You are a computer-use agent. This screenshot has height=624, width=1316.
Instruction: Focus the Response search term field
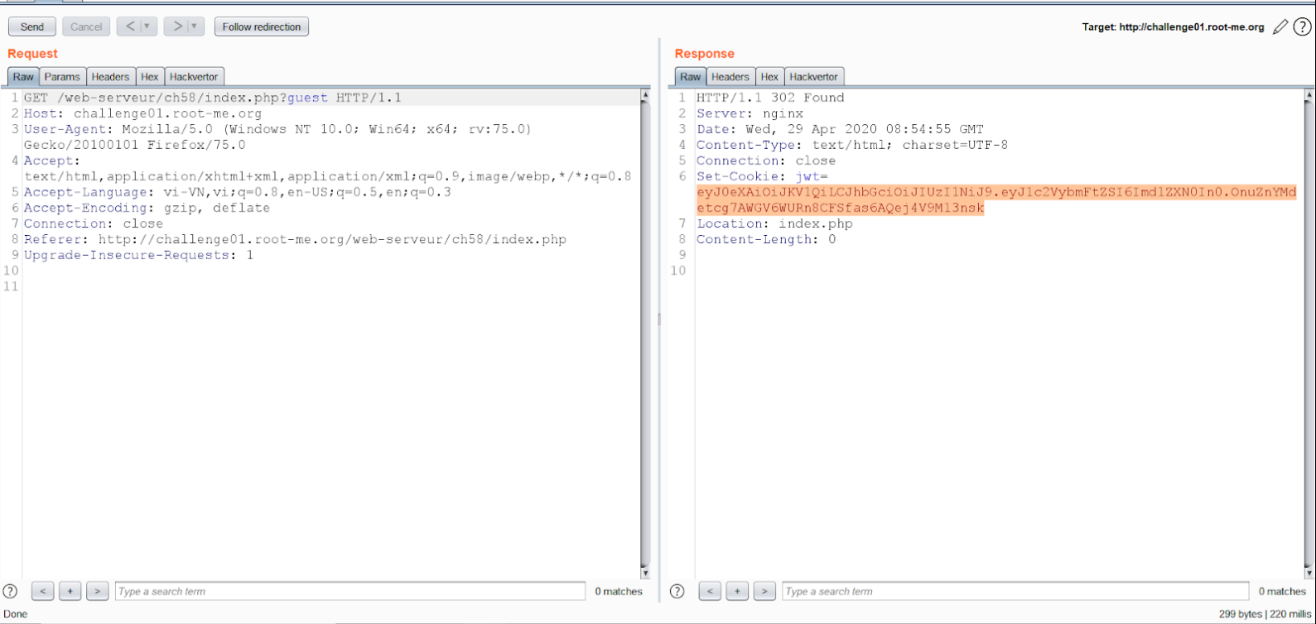1015,591
